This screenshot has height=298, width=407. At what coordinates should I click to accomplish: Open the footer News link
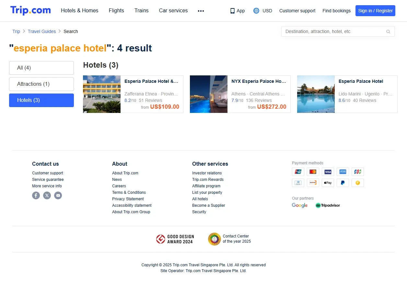(117, 180)
